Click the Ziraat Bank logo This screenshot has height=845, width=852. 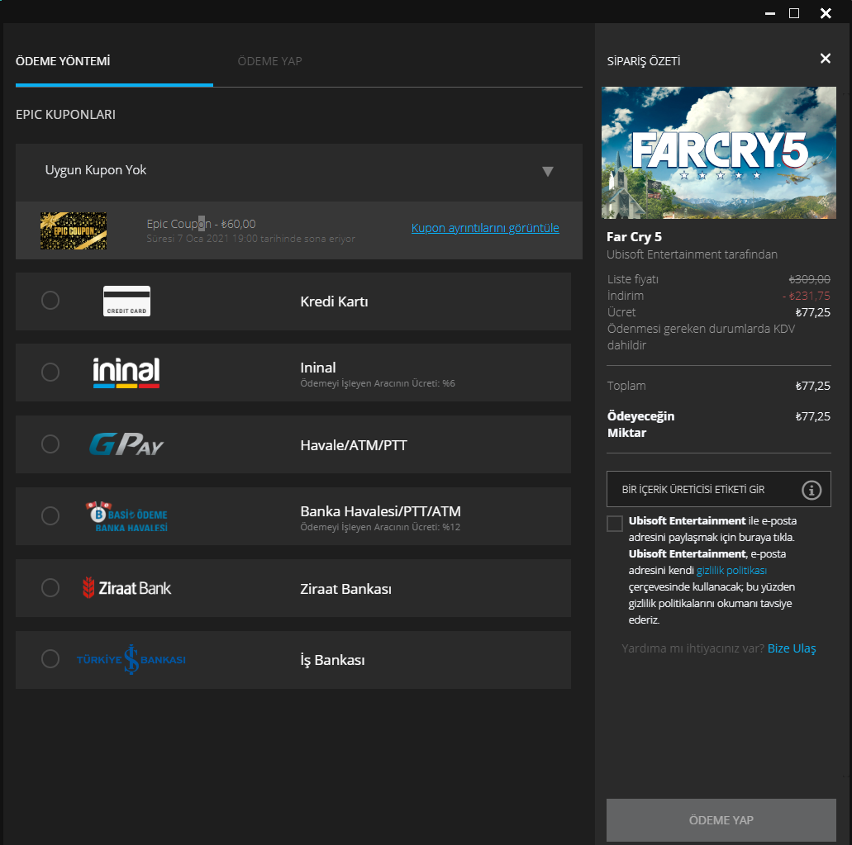click(126, 588)
